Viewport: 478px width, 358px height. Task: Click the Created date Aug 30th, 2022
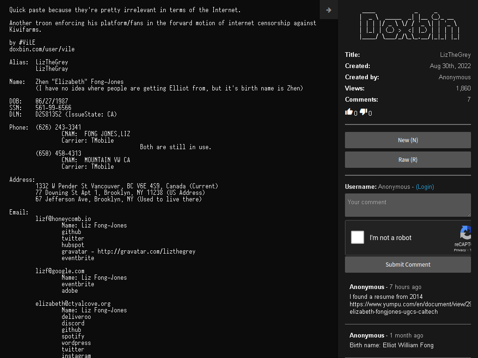450,66
